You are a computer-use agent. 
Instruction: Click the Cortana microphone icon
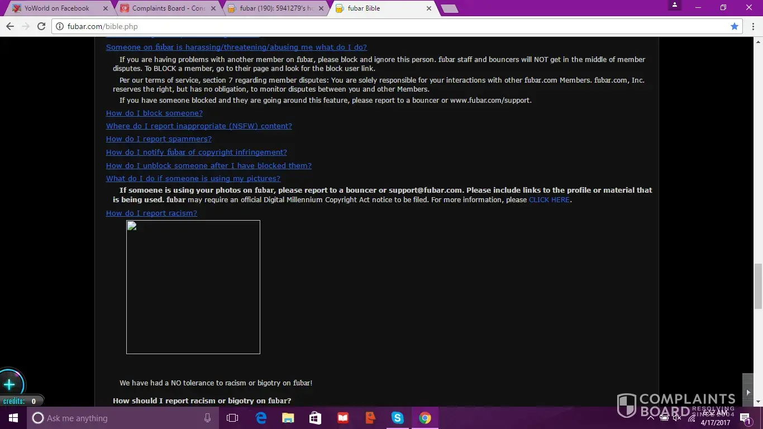(208, 418)
